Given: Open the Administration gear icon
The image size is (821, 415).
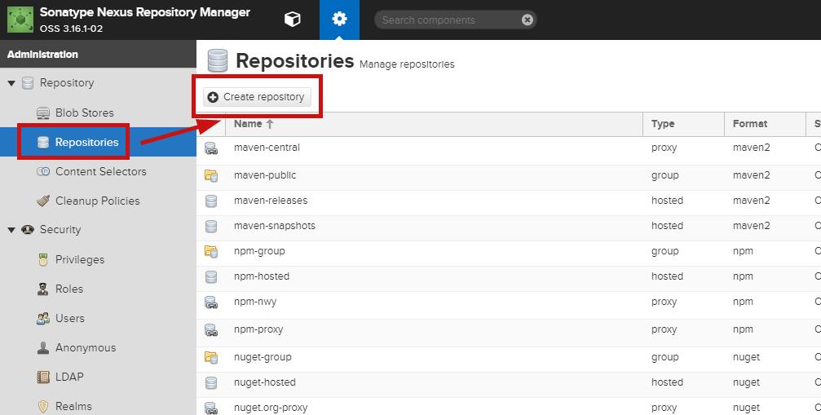Looking at the screenshot, I should click(339, 20).
